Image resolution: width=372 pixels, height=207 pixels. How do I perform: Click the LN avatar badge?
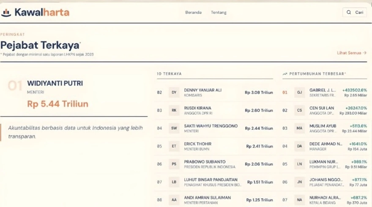click(299, 164)
